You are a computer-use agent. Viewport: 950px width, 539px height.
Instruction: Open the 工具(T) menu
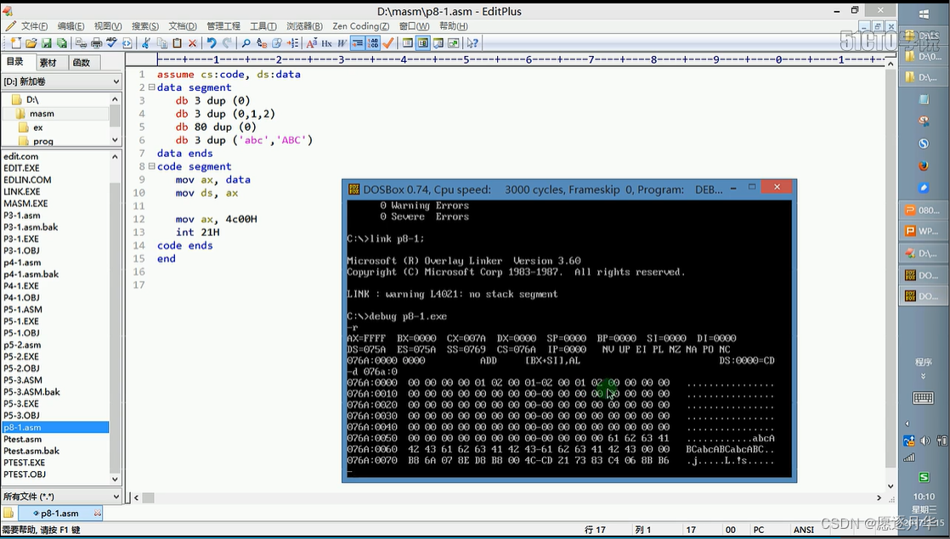(x=263, y=26)
